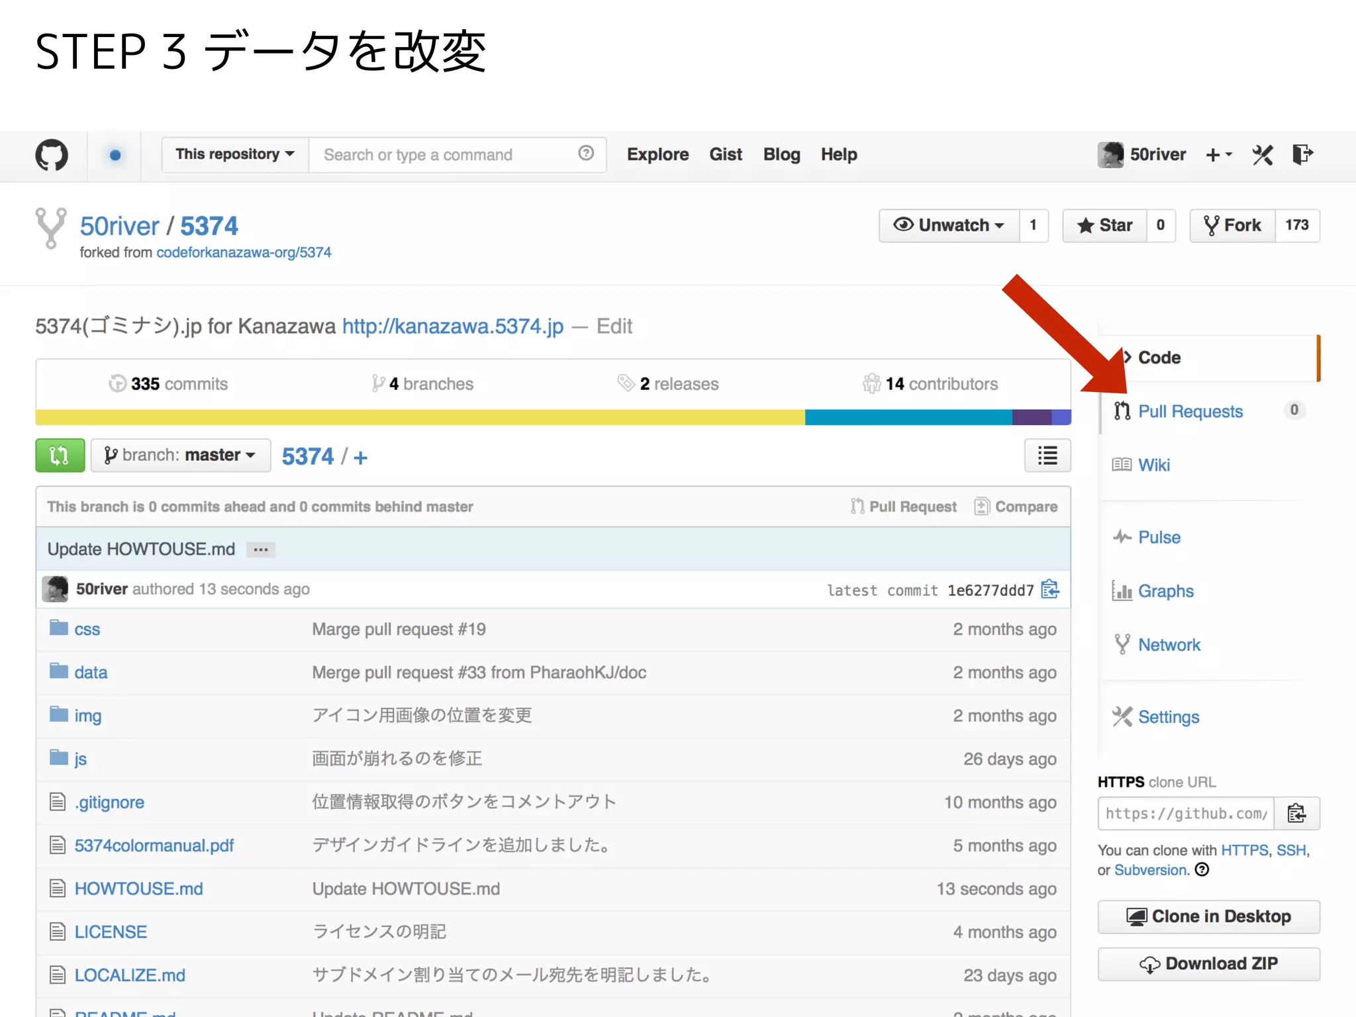Click Pull Request link in branch bar
Image resolution: width=1356 pixels, height=1017 pixels.
click(x=904, y=507)
